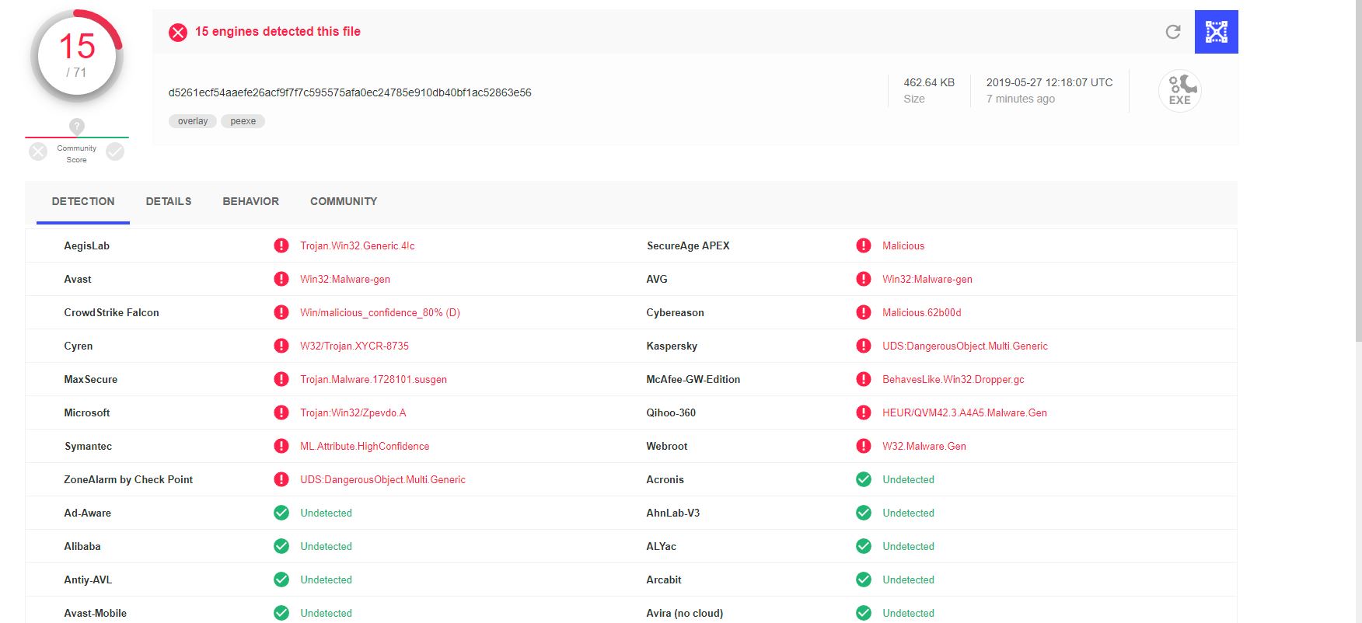Screen dimensions: 1362x623
Task: Click the red detection error icon in header
Action: [x=178, y=32]
